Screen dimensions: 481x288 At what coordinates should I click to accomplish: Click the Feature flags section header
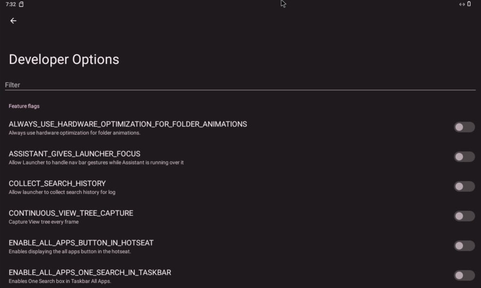coord(24,106)
